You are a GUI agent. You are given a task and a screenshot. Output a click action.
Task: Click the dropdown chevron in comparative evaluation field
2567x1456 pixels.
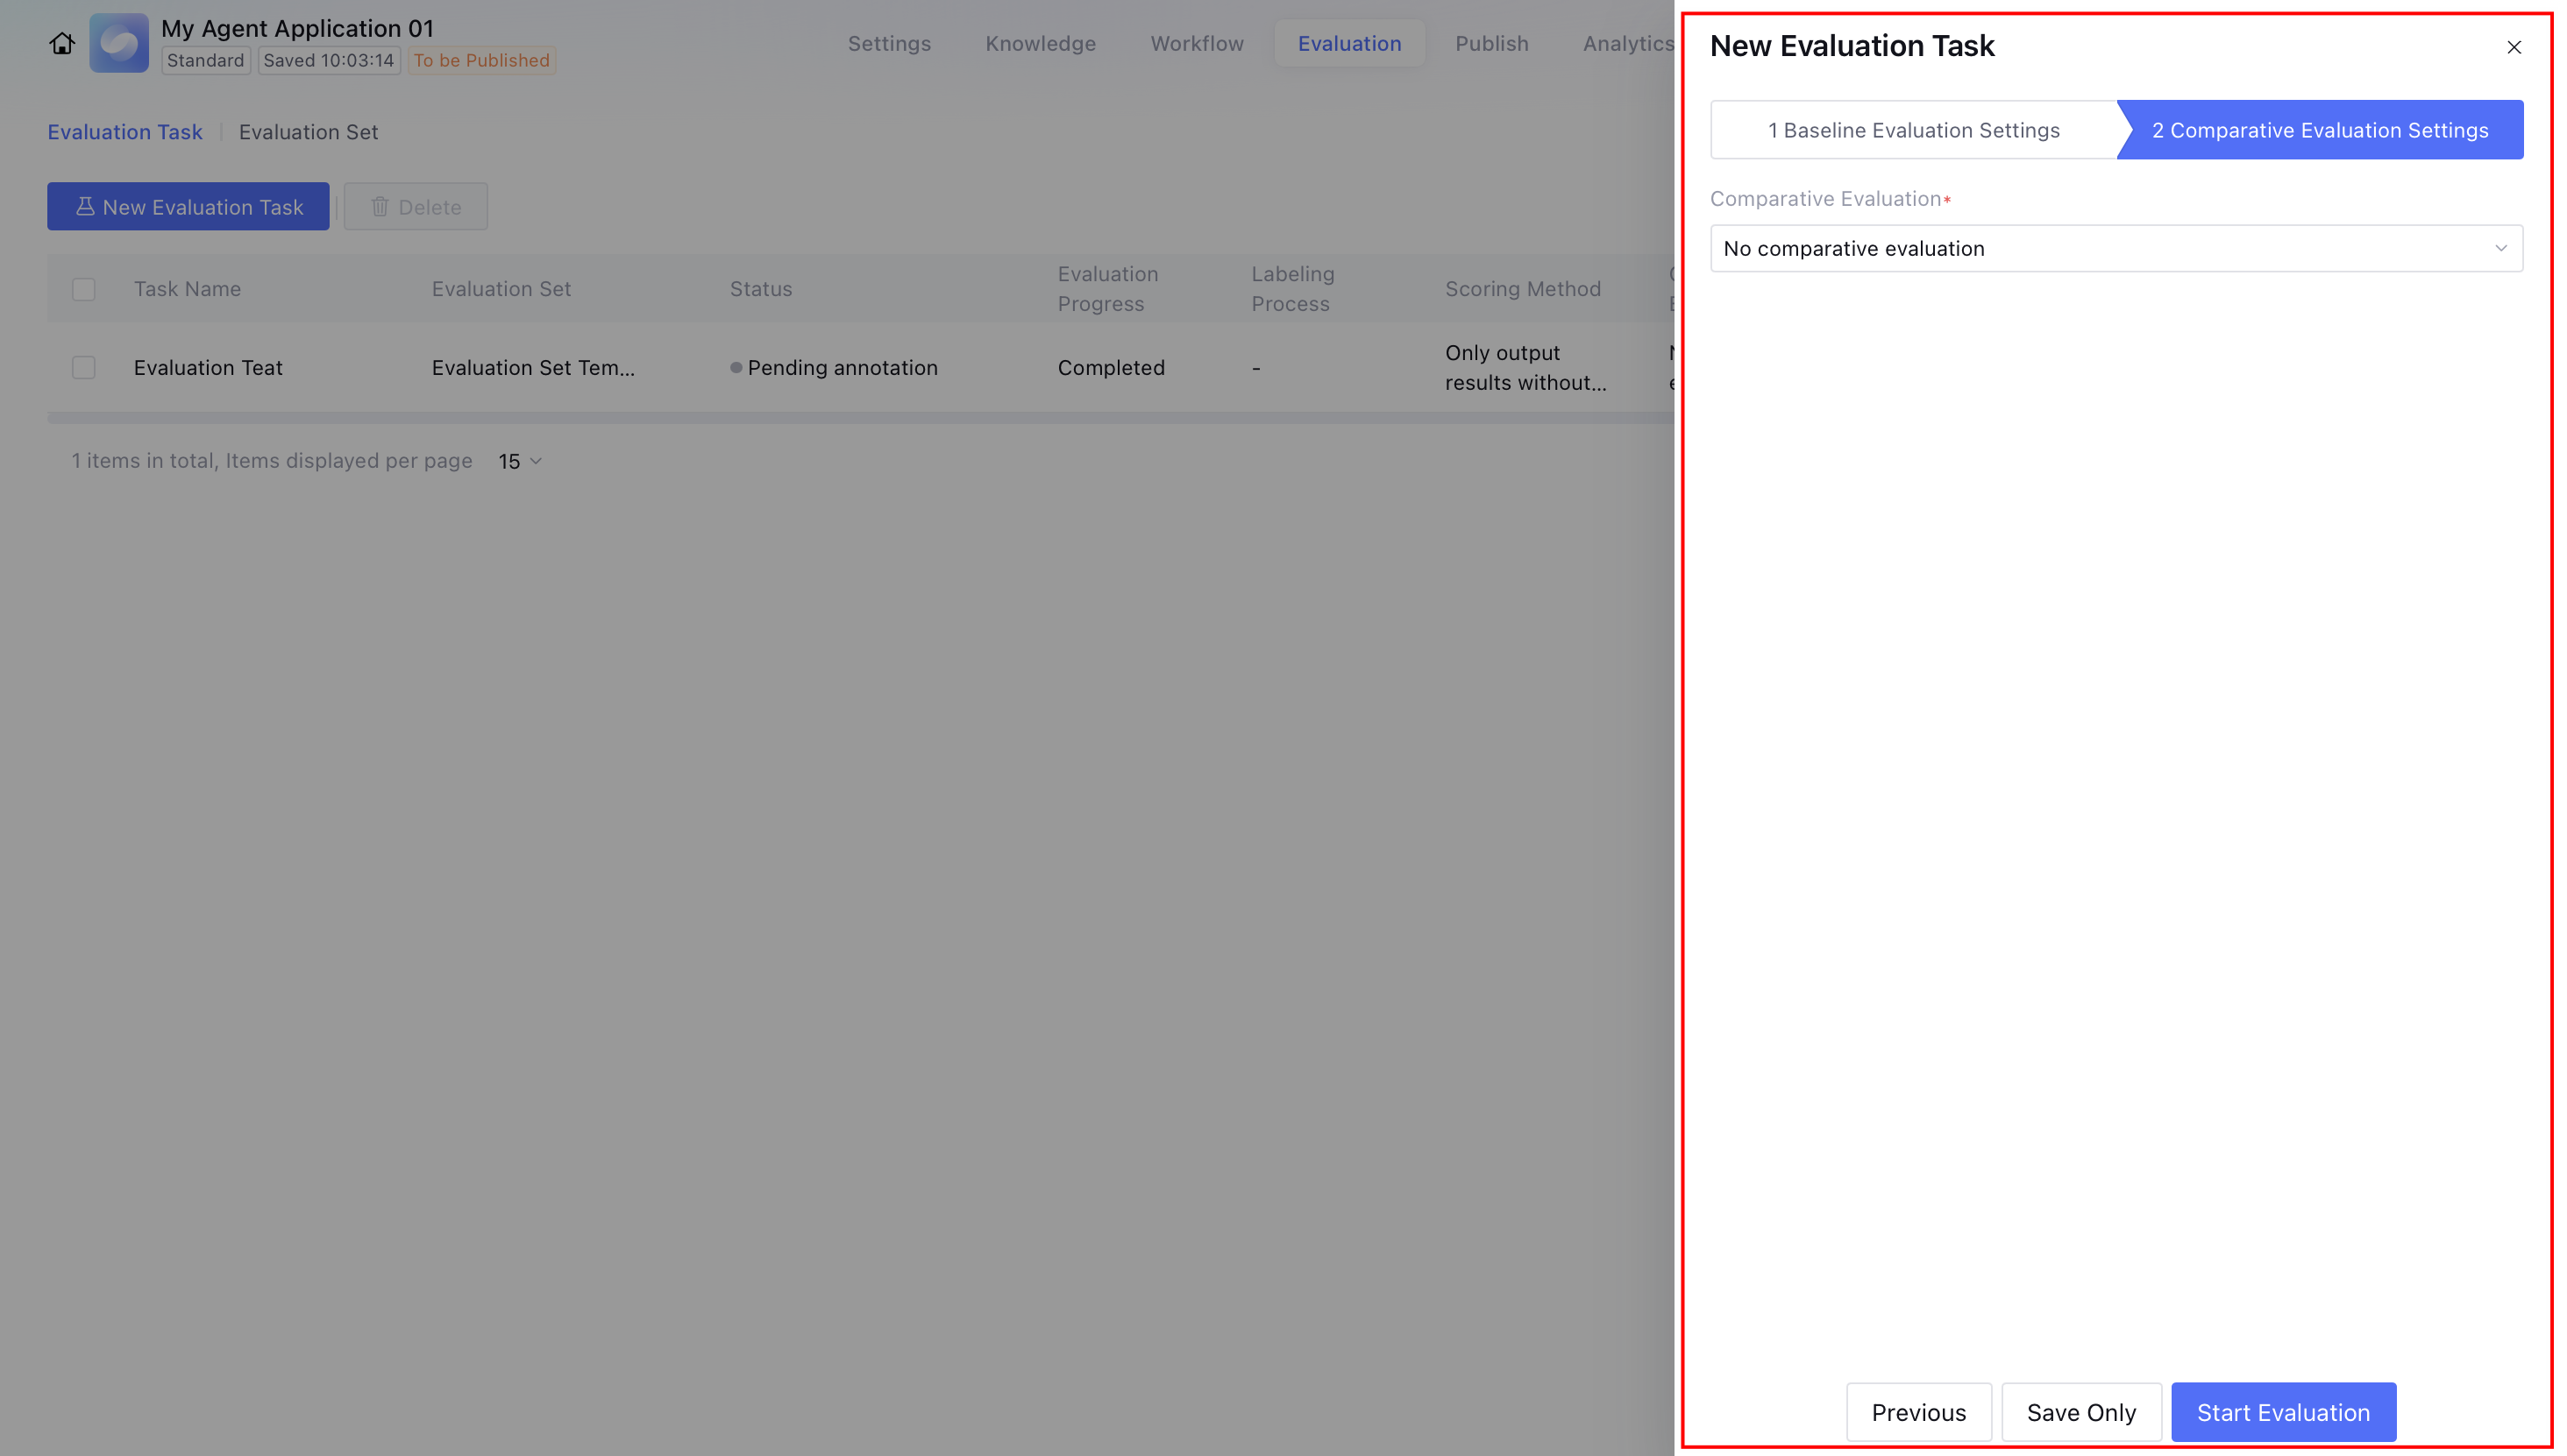[x=2500, y=248]
